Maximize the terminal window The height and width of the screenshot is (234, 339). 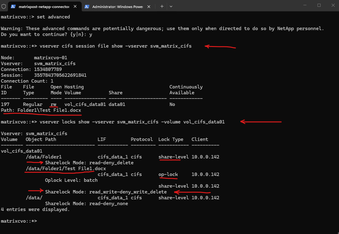click(319, 5)
